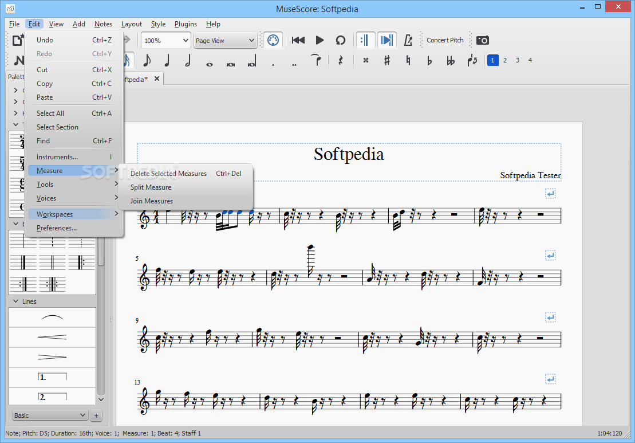This screenshot has width=635, height=443.
Task: Select quarter note duration
Action: pos(167,61)
